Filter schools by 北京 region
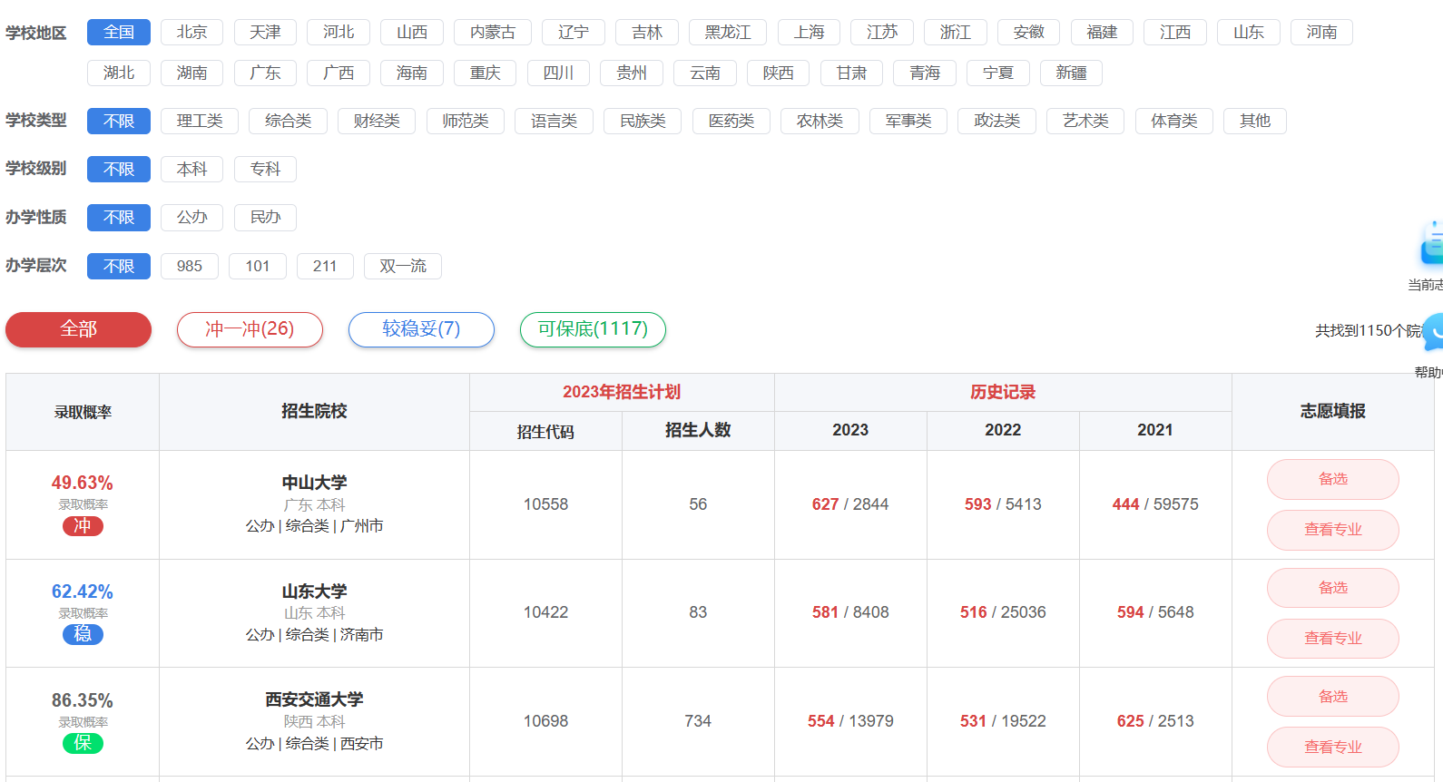The width and height of the screenshot is (1443, 782). pos(191,33)
